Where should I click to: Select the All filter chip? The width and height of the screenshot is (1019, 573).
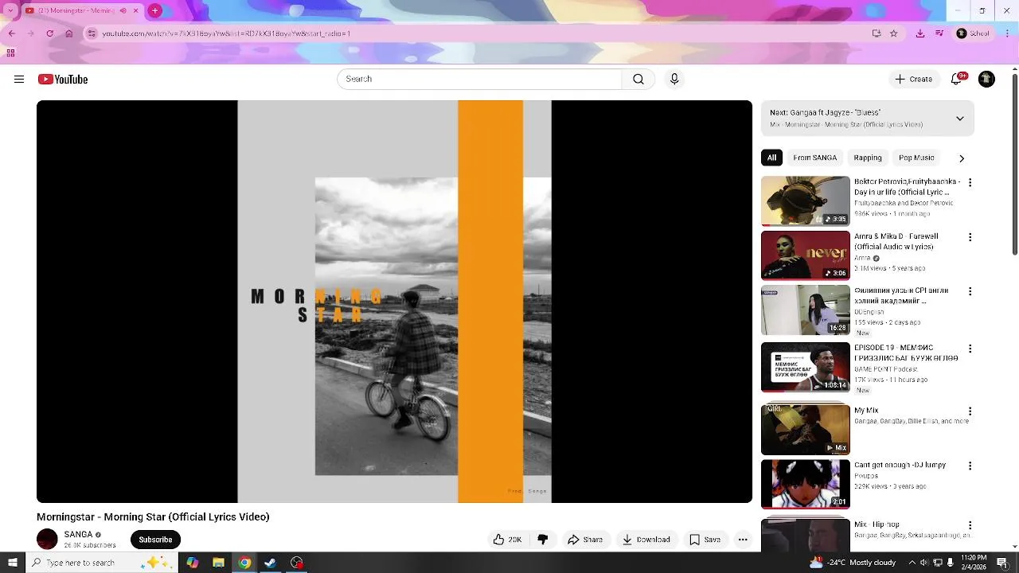pos(771,158)
